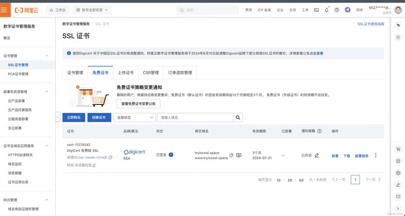Screen dimensions: 405x216
Task: Click the 下载 action link
Action: (x=347, y=156)
